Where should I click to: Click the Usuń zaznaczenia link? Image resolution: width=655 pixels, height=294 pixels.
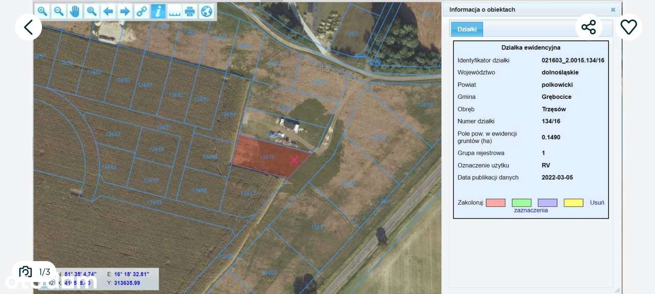click(x=559, y=207)
